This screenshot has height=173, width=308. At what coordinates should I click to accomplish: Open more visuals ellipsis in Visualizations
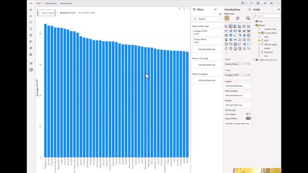click(x=226, y=53)
